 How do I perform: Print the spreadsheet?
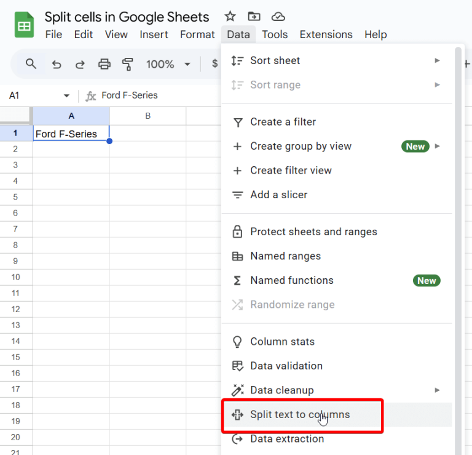pyautogui.click(x=104, y=64)
